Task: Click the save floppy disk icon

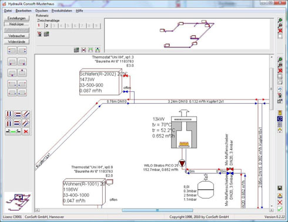Action: (280, 188)
